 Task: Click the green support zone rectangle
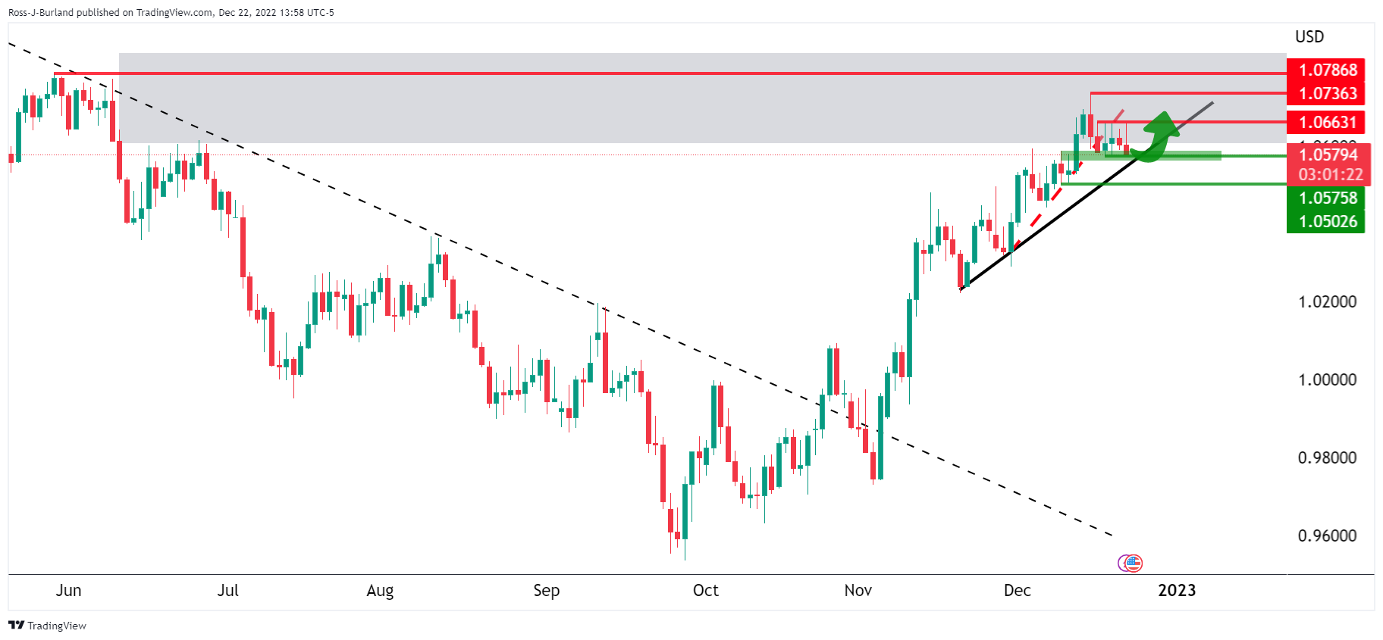[1183, 156]
